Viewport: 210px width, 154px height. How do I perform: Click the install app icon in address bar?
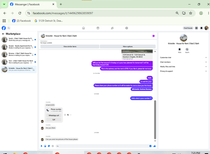point(184,13)
